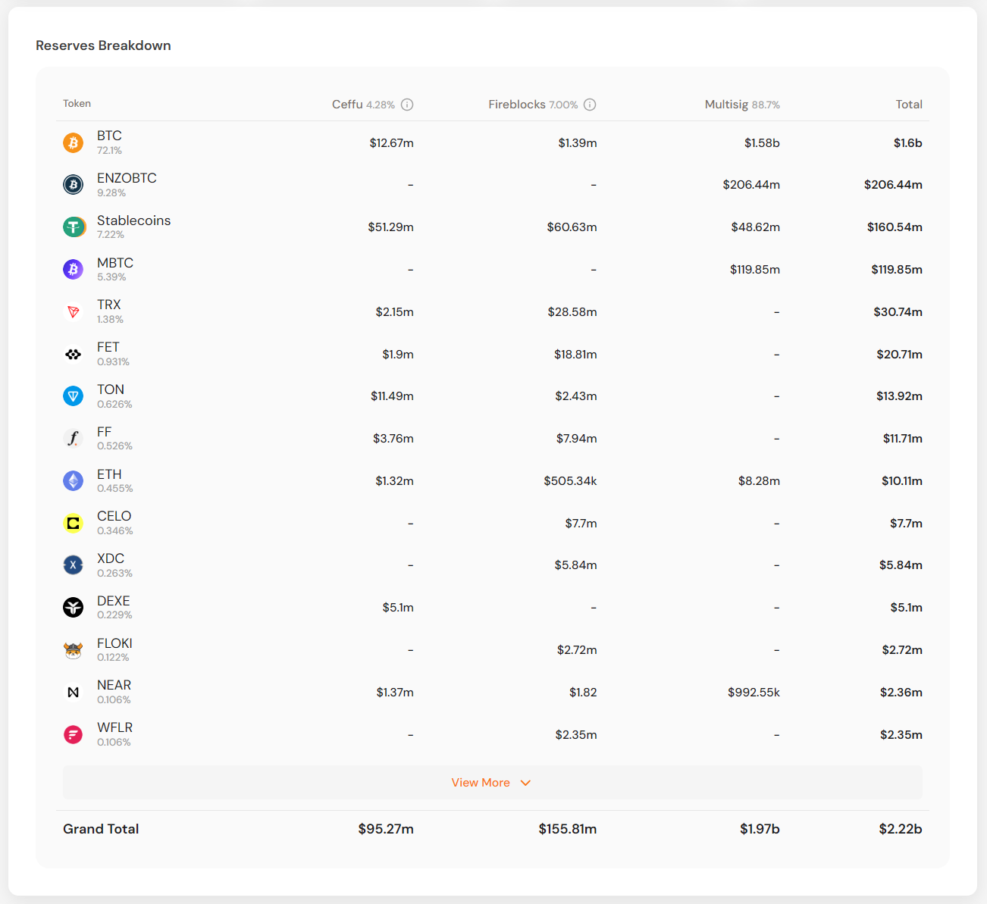Click the FET token icon

[x=73, y=354]
